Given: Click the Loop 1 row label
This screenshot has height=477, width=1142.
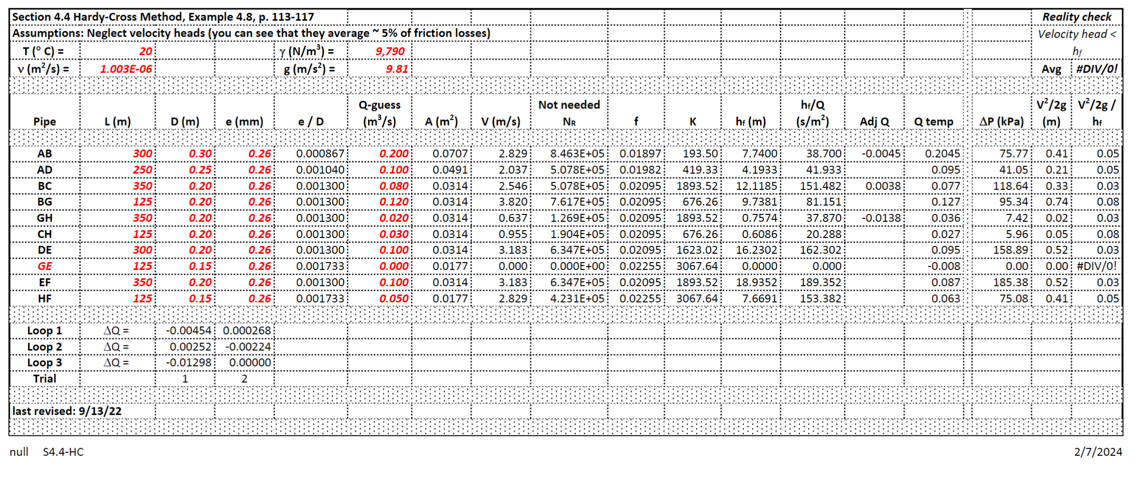Looking at the screenshot, I should click(45, 331).
